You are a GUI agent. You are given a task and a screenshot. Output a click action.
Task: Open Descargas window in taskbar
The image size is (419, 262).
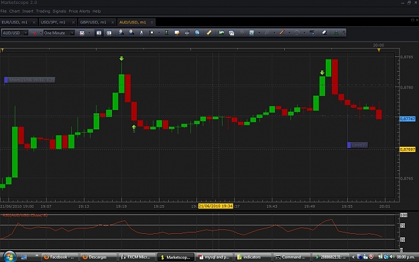point(98,257)
